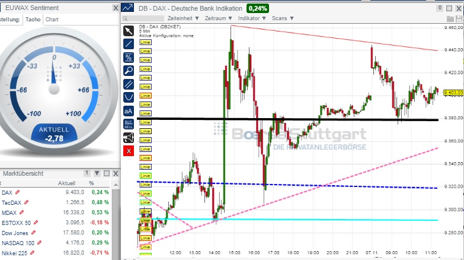Sort by the % column header
The width and height of the screenshot is (464, 260).
91,183
